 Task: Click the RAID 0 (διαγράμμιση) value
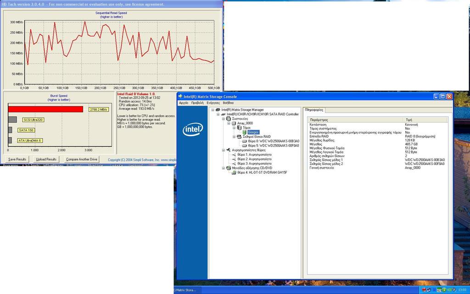[x=420, y=136]
